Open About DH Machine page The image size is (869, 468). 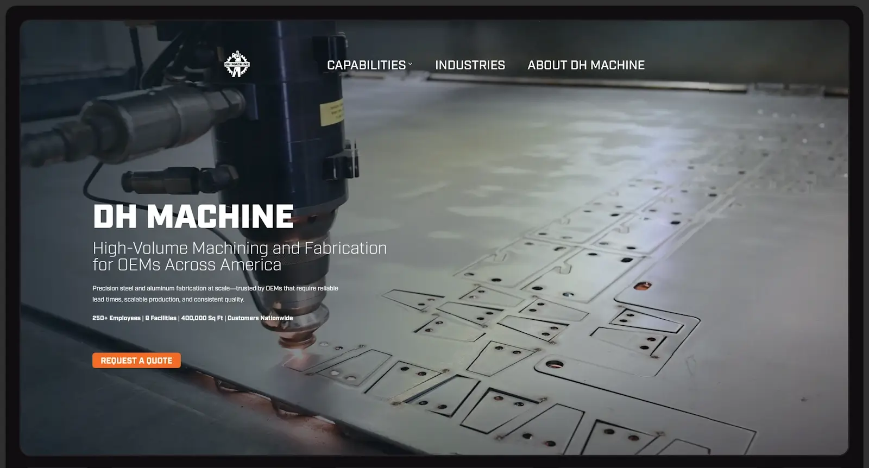(586, 65)
